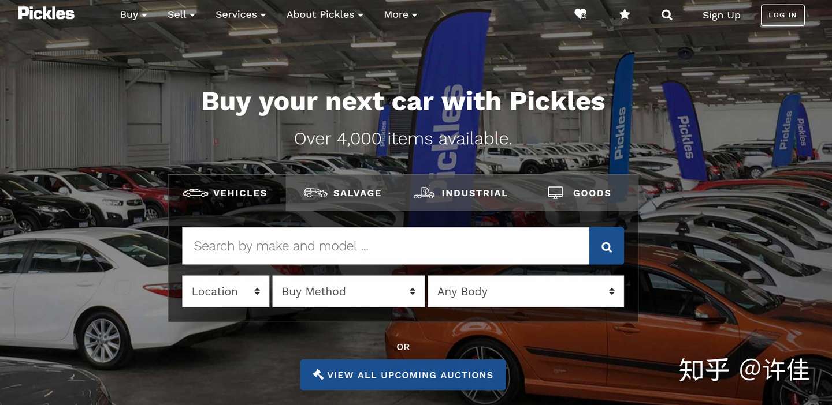832x405 pixels.
Task: Select the truck icon for Industrial
Action: click(424, 193)
